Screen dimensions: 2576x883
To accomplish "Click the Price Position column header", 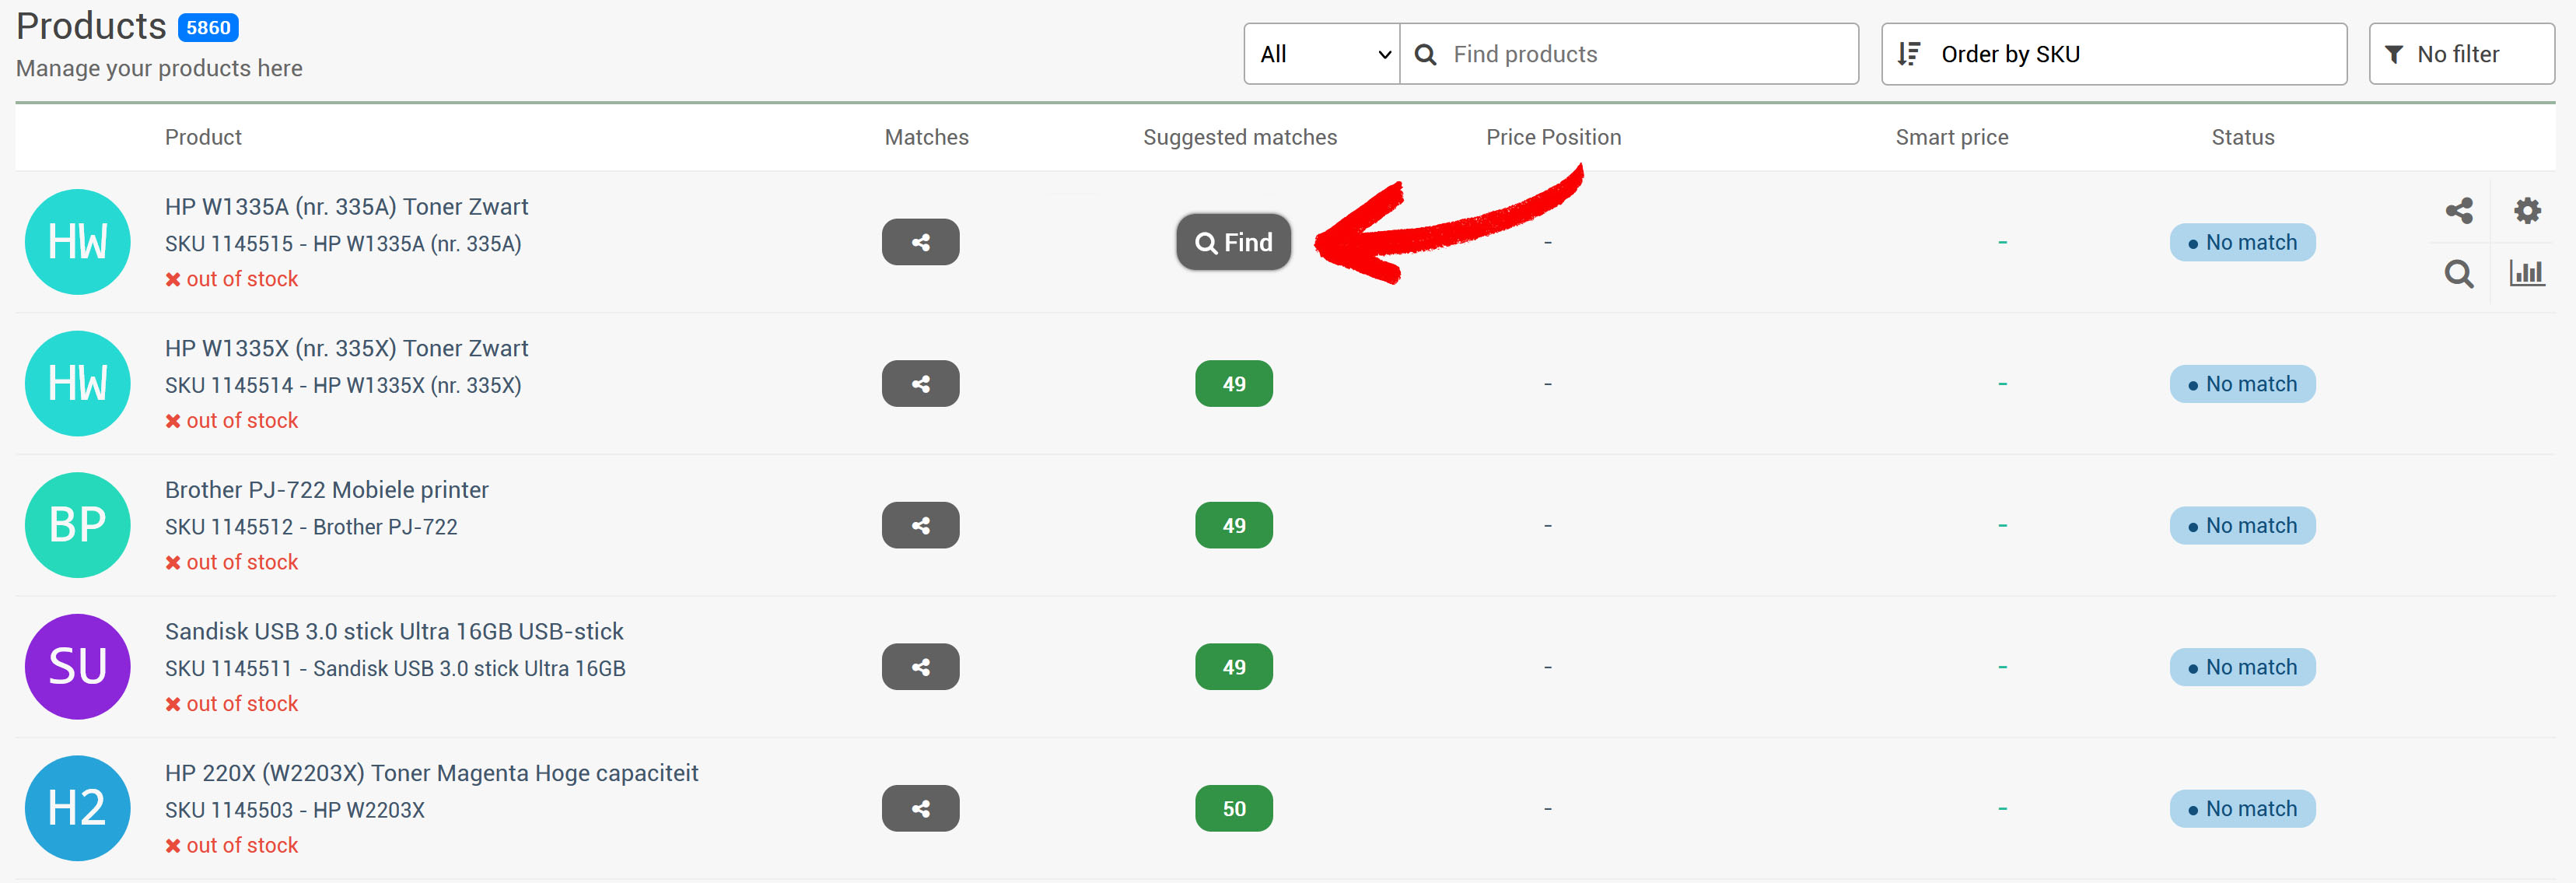I will (x=1552, y=137).
